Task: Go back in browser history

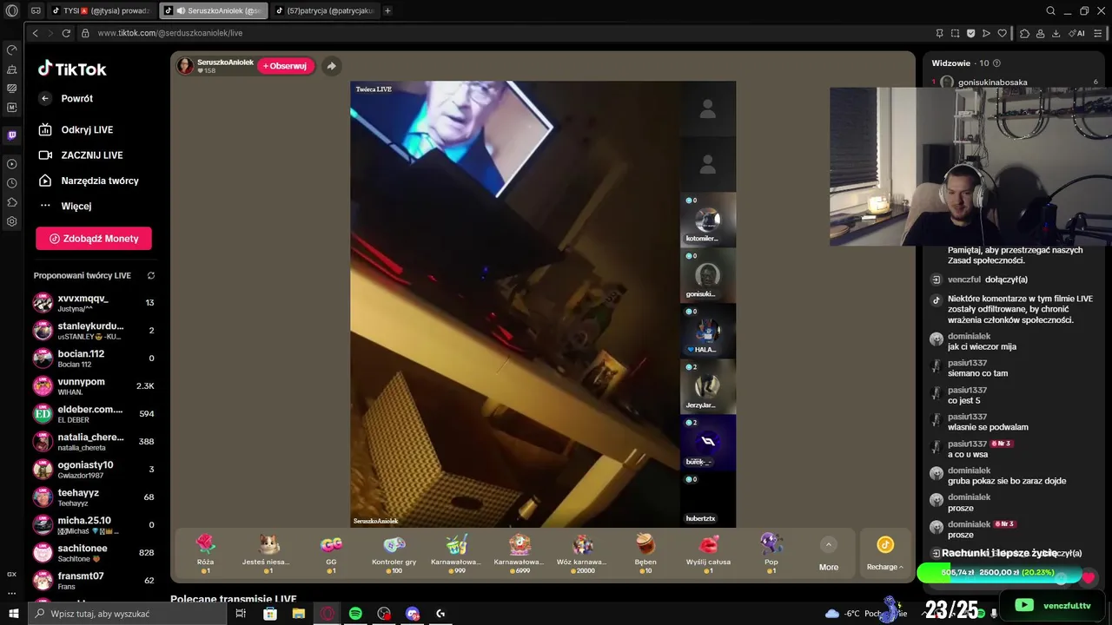Action: click(x=35, y=33)
